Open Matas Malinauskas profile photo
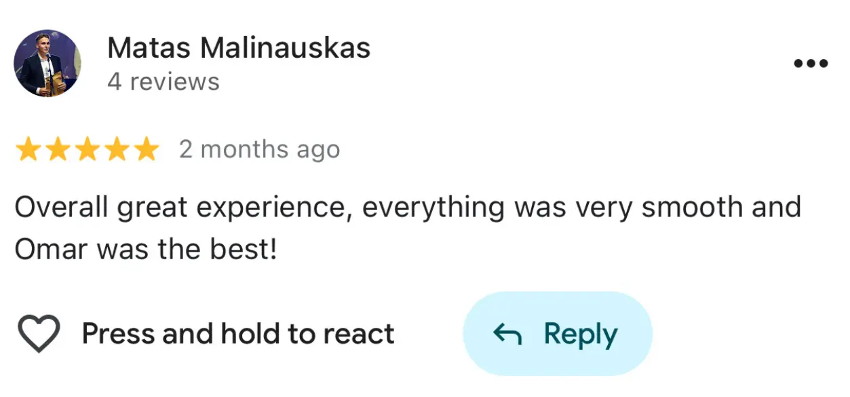The width and height of the screenshot is (850, 397). 47,63
